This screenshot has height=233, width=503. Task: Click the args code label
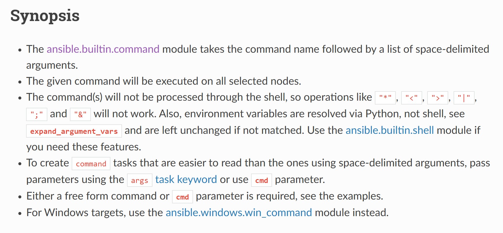coord(139,180)
